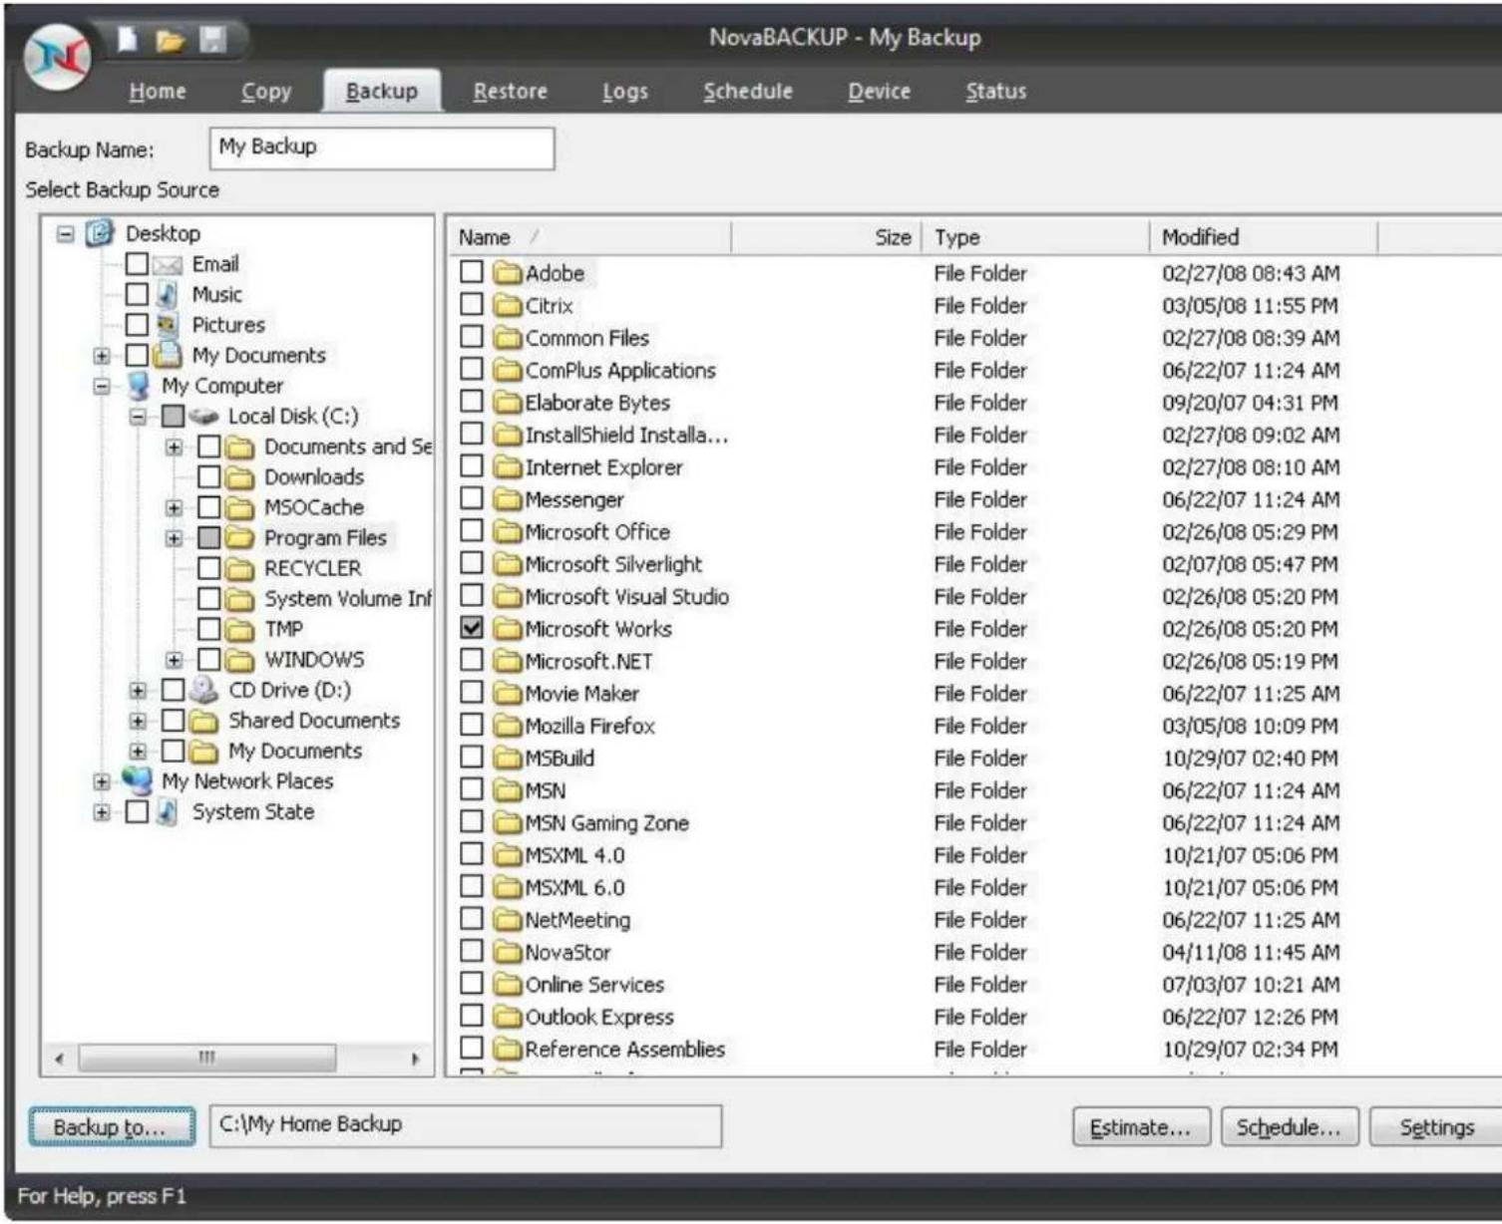Image resolution: width=1502 pixels, height=1224 pixels.
Task: Click the Schedule... button at bottom
Action: click(1289, 1127)
